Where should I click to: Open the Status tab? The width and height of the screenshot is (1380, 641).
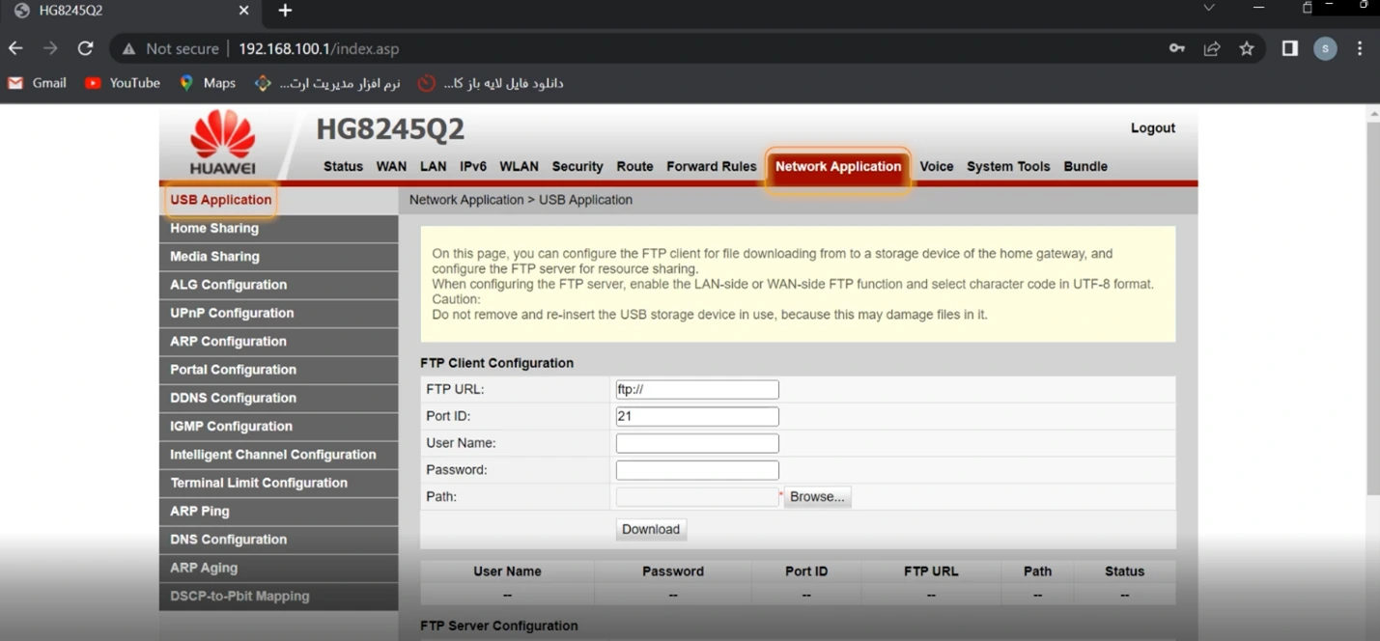(343, 166)
